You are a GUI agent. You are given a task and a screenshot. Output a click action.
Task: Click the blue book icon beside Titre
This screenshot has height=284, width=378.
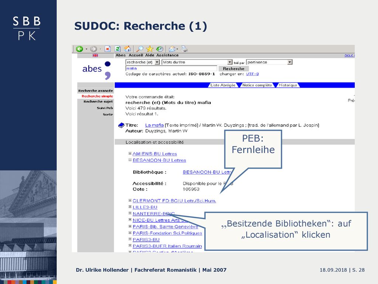121,125
